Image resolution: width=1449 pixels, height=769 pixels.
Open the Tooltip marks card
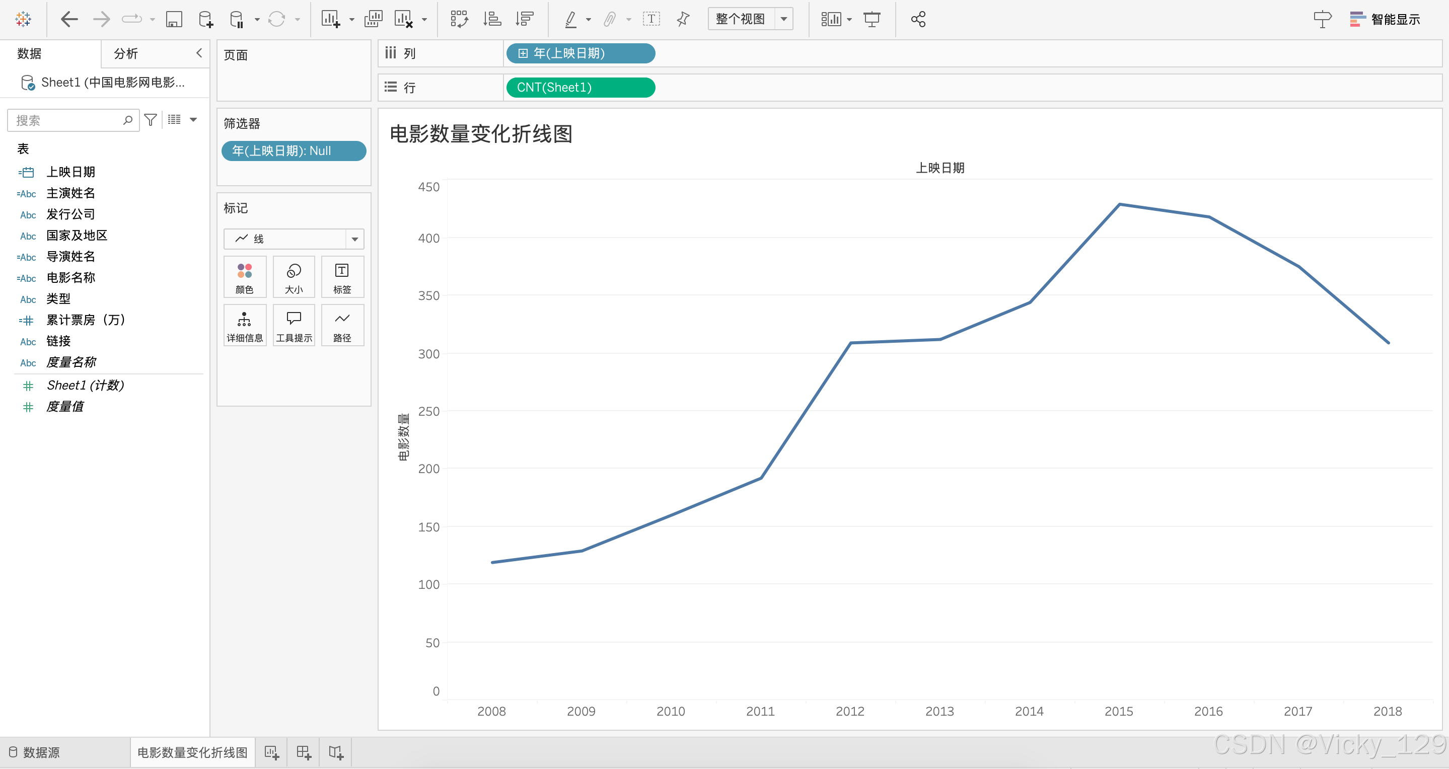coord(294,326)
